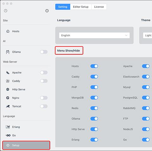Click the Web Server section label

point(10,62)
